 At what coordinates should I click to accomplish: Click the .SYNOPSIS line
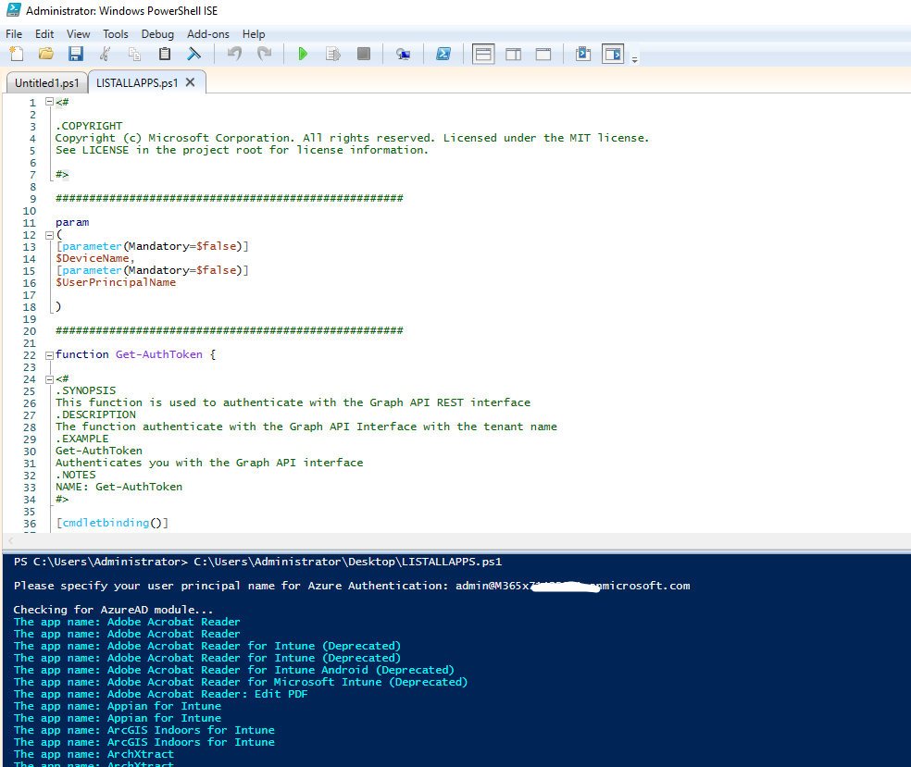tap(86, 390)
